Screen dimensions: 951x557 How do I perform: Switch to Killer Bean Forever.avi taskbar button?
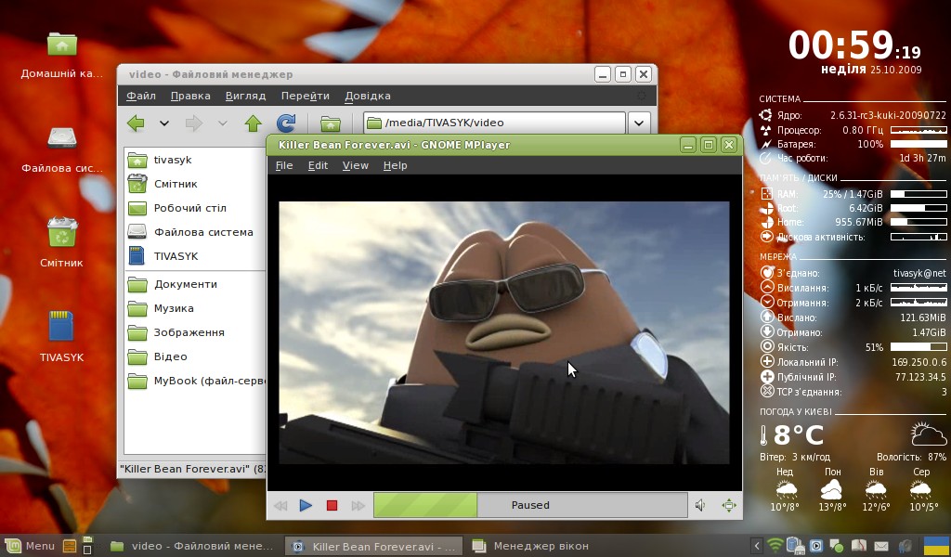pyautogui.click(x=373, y=546)
